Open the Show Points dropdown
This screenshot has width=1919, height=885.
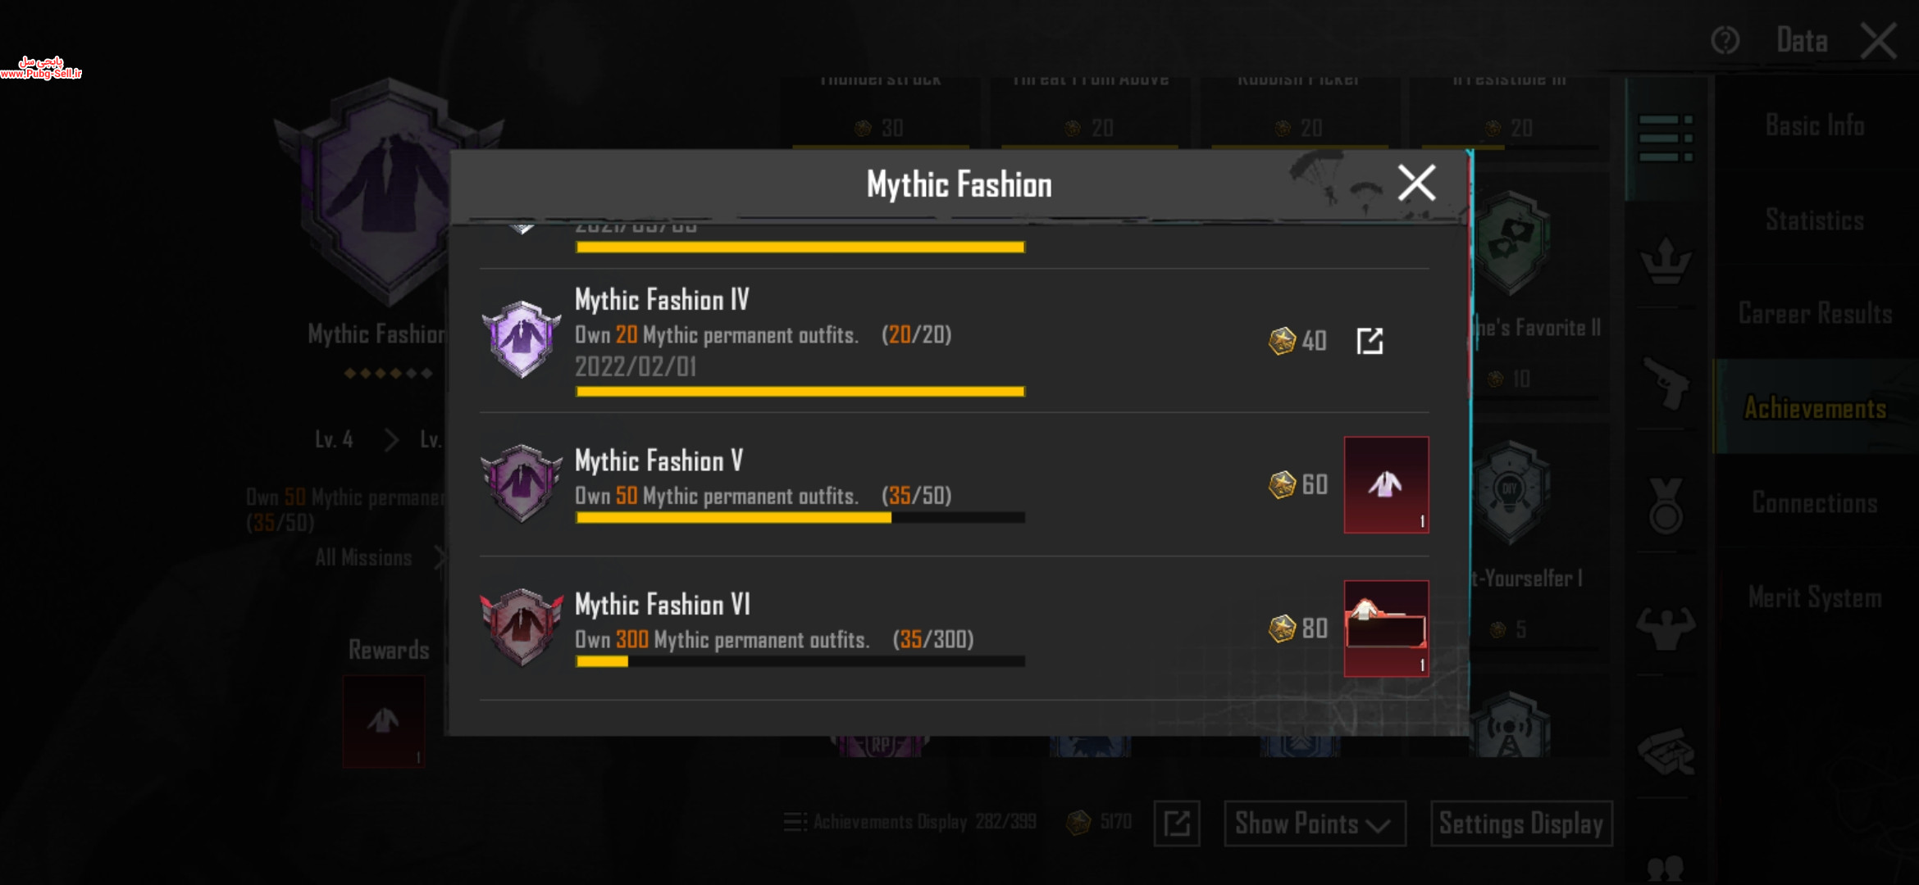pyautogui.click(x=1315, y=824)
